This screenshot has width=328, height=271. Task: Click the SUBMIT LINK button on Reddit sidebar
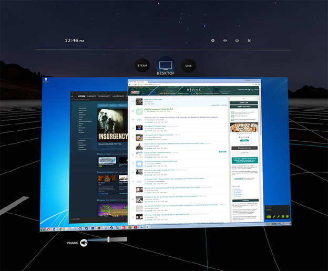tap(244, 102)
